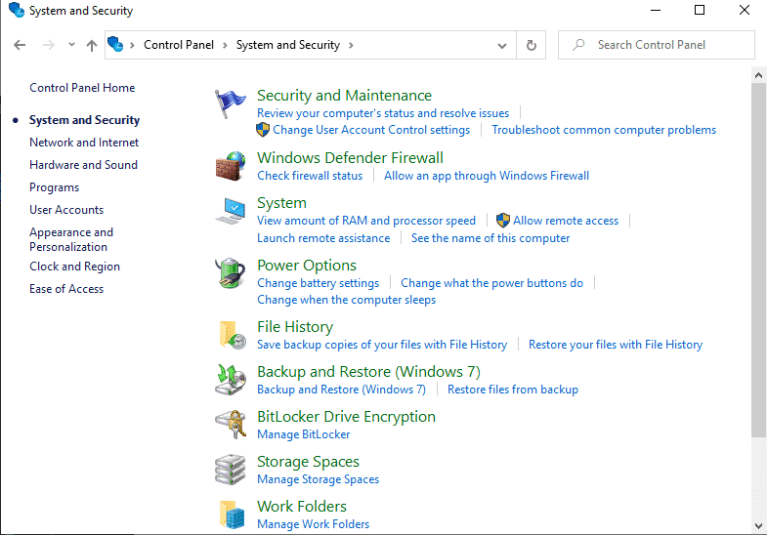Select System and Security breadcrumb segment

click(288, 45)
